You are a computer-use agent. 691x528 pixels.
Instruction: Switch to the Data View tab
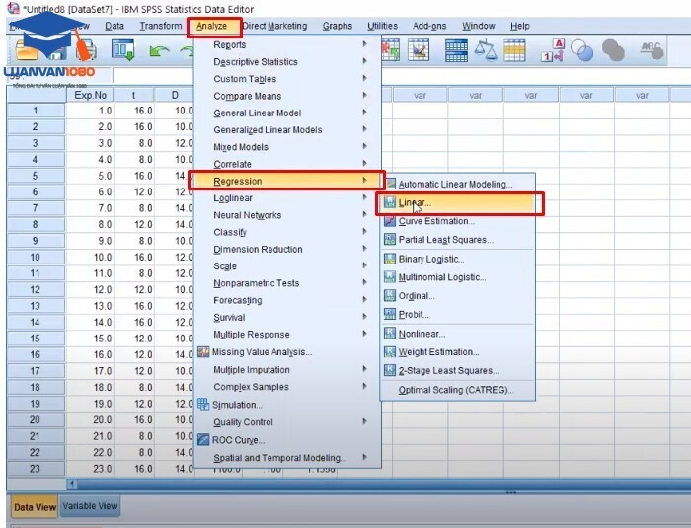(x=35, y=507)
